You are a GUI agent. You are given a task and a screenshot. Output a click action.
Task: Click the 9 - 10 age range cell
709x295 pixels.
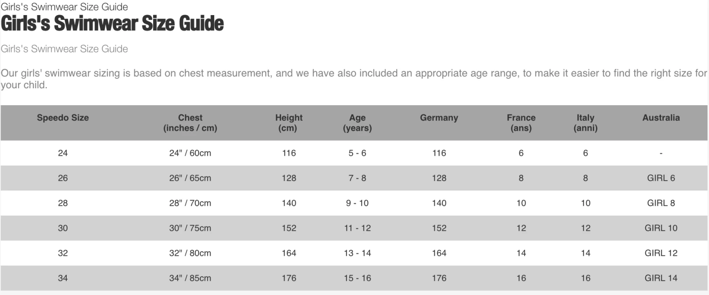pos(357,203)
